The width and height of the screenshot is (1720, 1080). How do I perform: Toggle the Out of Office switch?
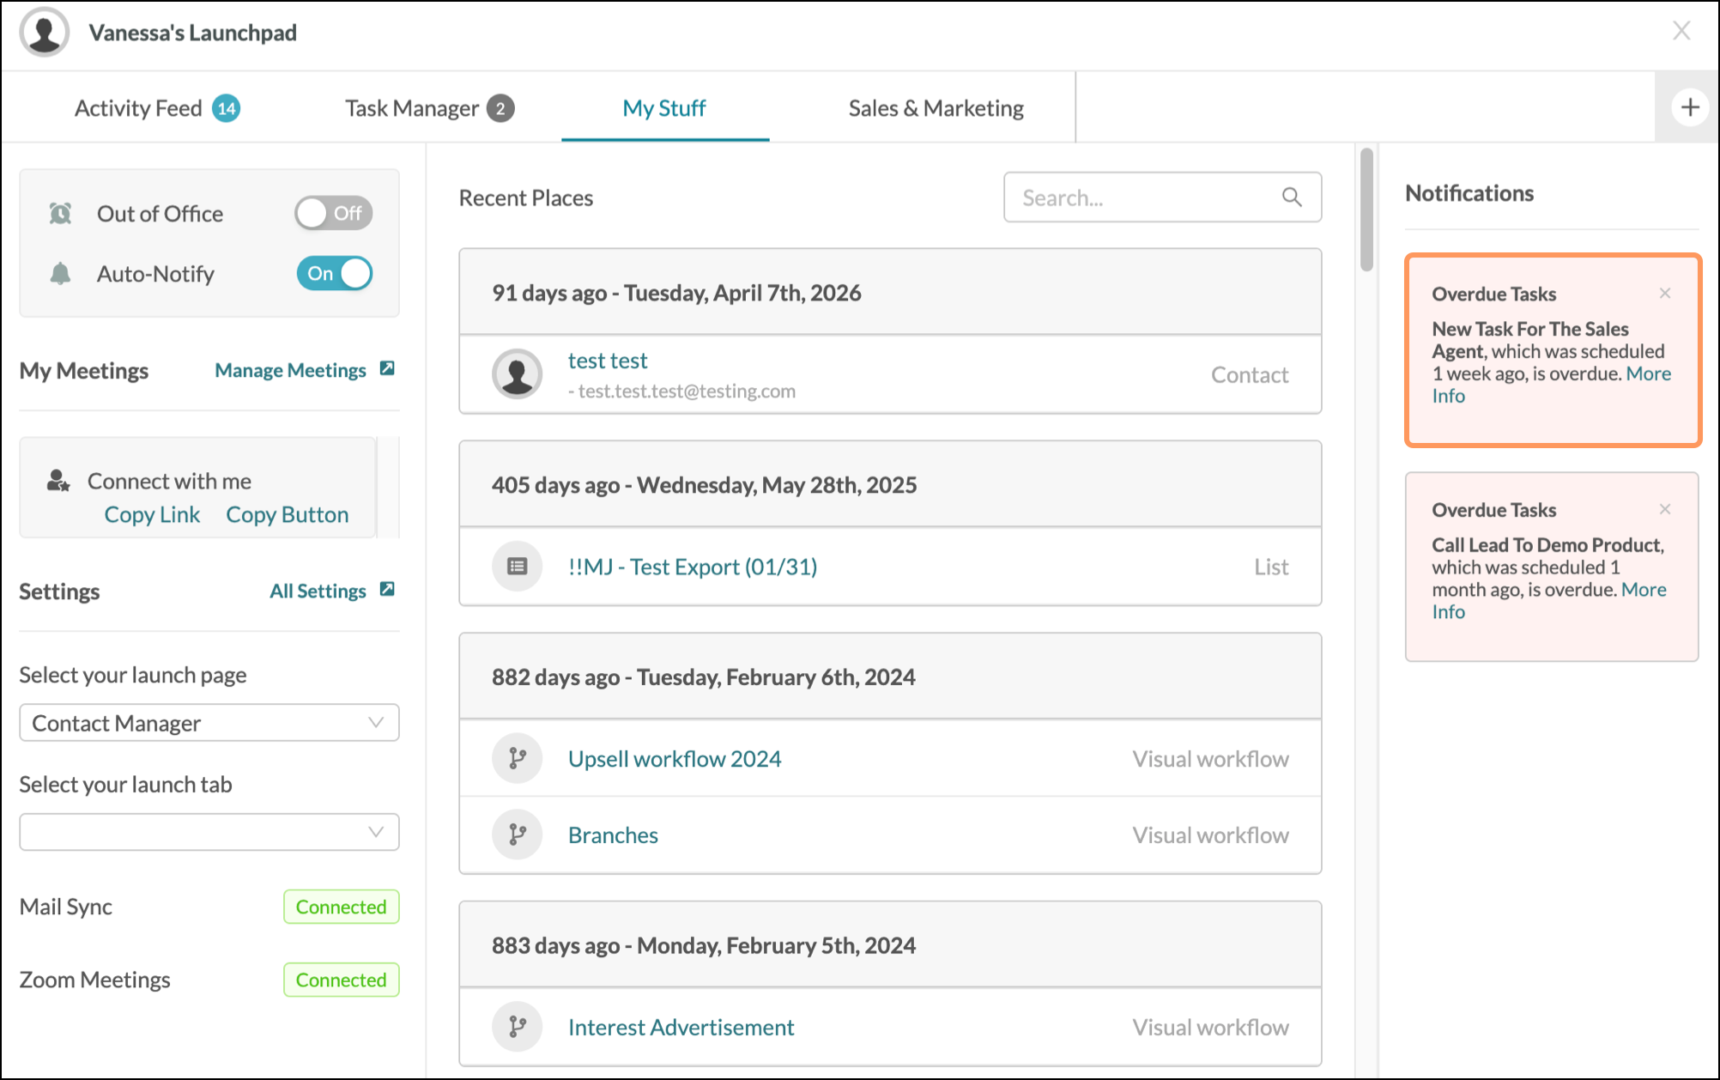(x=334, y=213)
